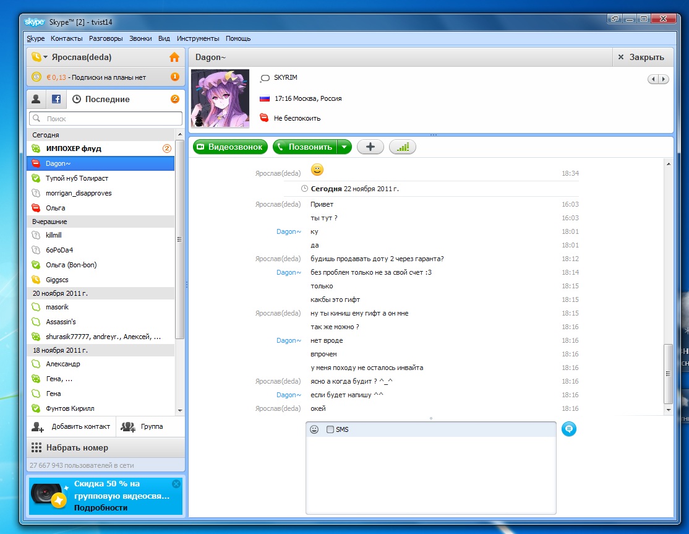Click the Добавить контакт button

(71, 426)
